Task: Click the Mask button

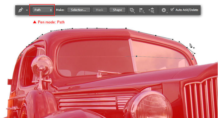Action: pos(100,10)
